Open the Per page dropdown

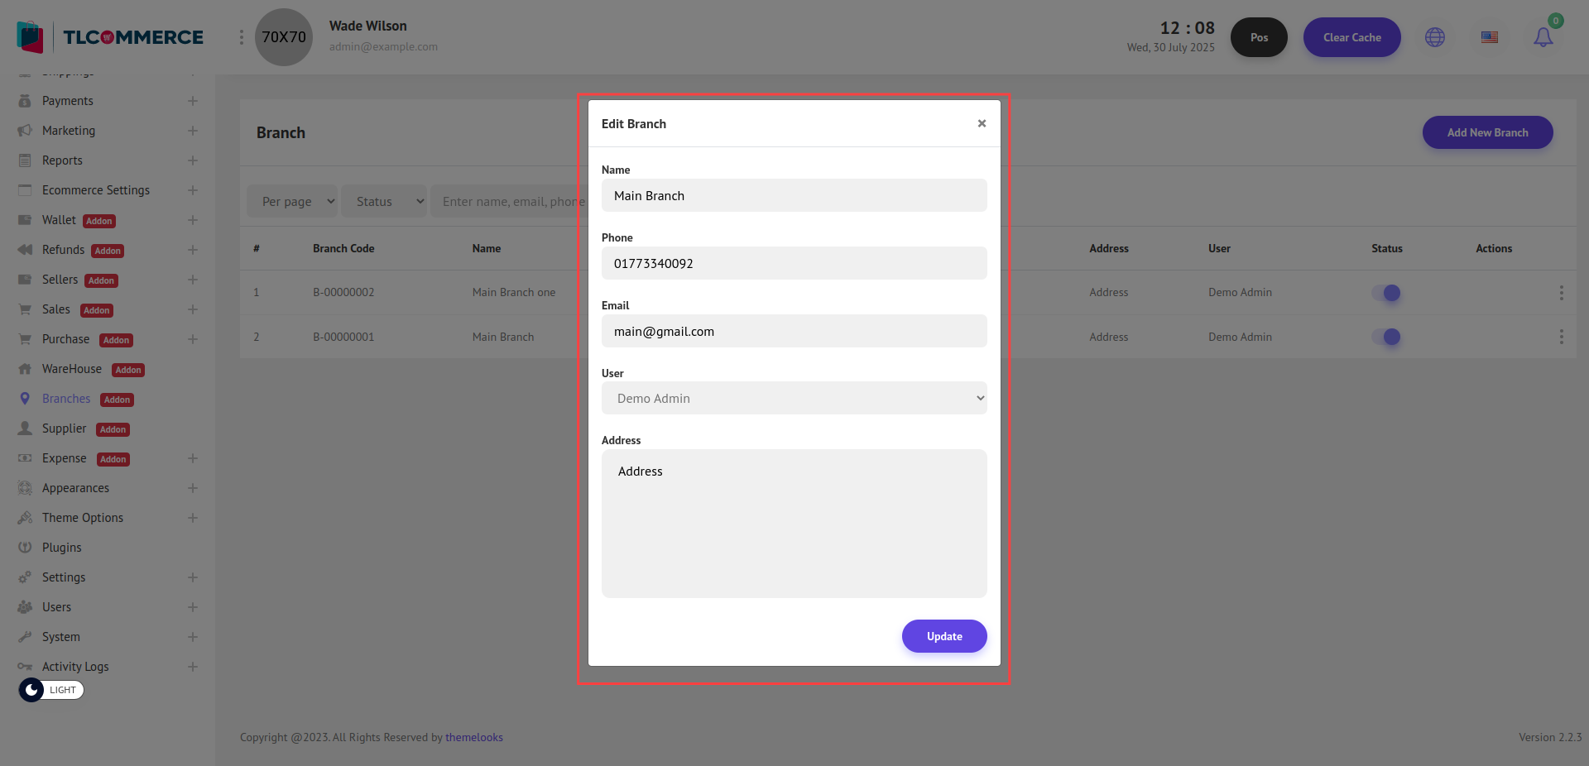click(x=292, y=201)
